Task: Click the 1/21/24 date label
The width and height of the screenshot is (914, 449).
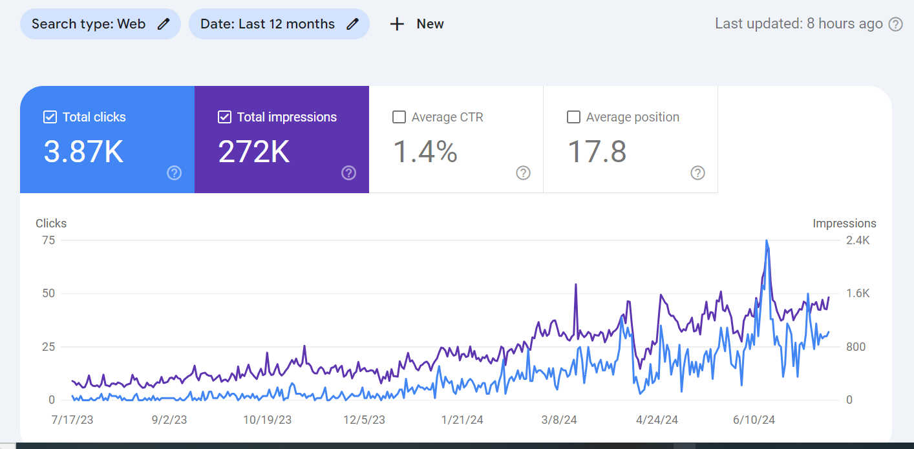Action: (x=462, y=420)
